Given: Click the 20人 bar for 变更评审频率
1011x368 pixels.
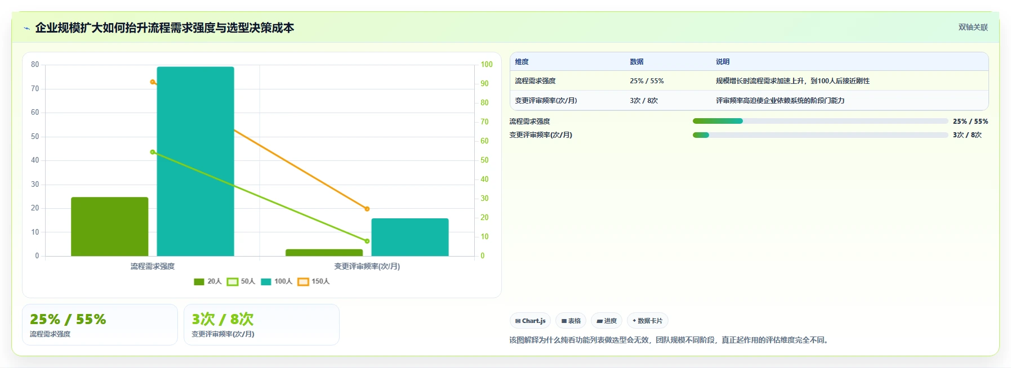Looking at the screenshot, I should (324, 253).
